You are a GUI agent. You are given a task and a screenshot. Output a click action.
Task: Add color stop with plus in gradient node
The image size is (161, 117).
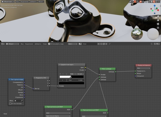(60, 74)
